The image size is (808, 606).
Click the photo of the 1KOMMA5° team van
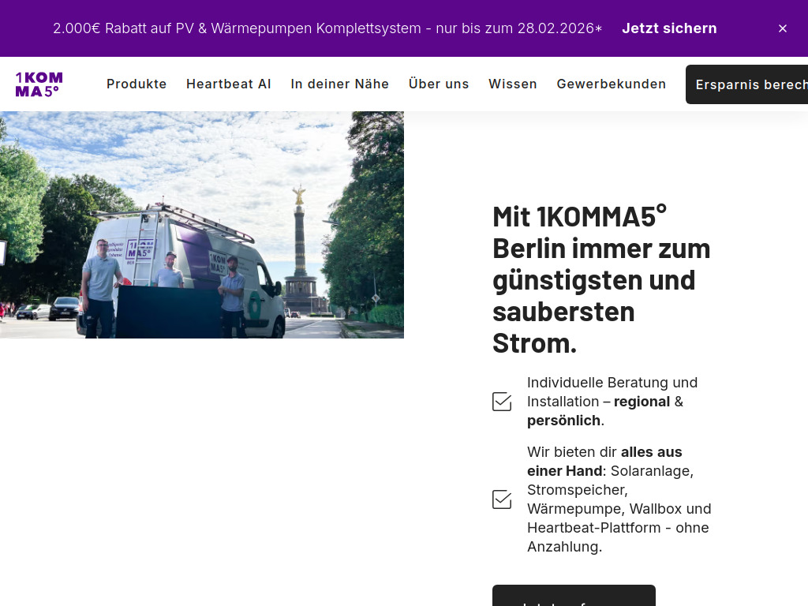(202, 225)
